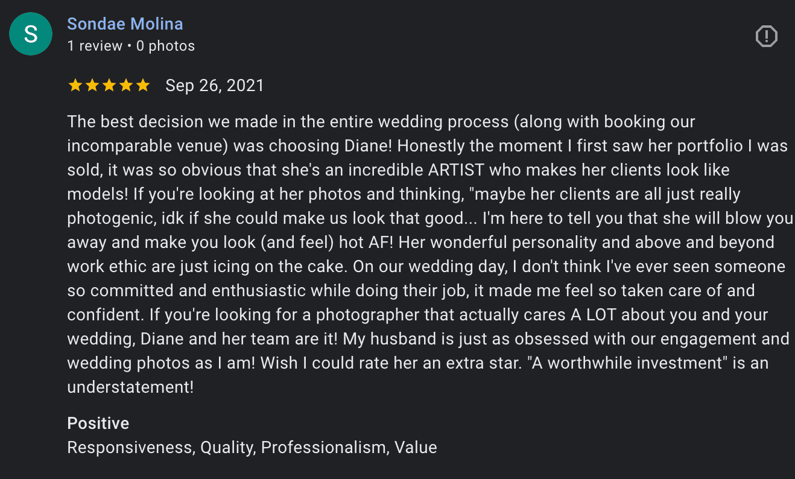Click the final word "understatement!" in review
The height and width of the screenshot is (479, 795).
(x=130, y=387)
